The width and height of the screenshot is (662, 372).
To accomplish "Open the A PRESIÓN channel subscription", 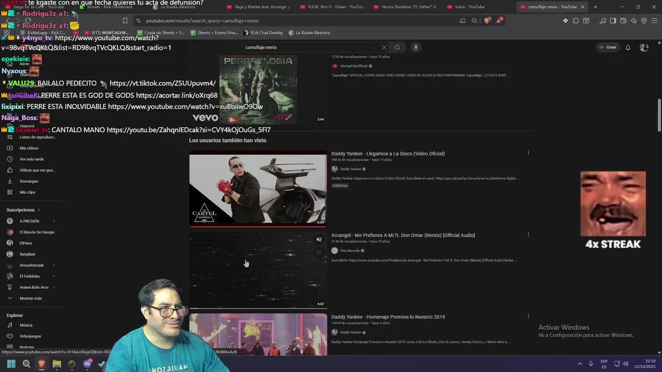I will (29, 221).
